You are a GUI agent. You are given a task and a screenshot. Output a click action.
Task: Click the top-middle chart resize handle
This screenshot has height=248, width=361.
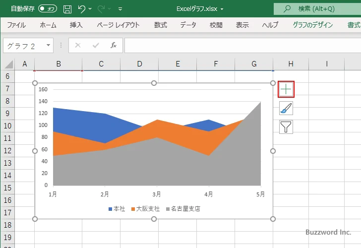pos(154,83)
